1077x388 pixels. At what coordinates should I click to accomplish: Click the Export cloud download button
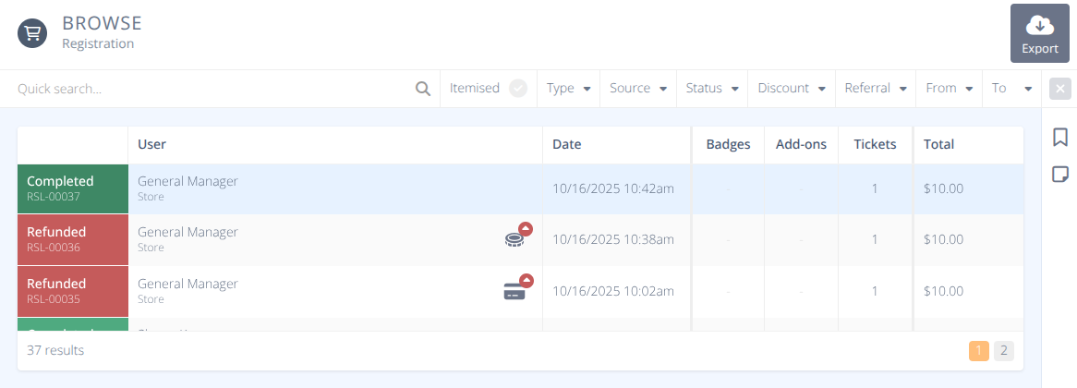pos(1039,33)
